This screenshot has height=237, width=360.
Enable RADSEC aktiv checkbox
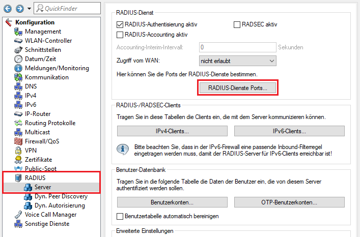237,24
